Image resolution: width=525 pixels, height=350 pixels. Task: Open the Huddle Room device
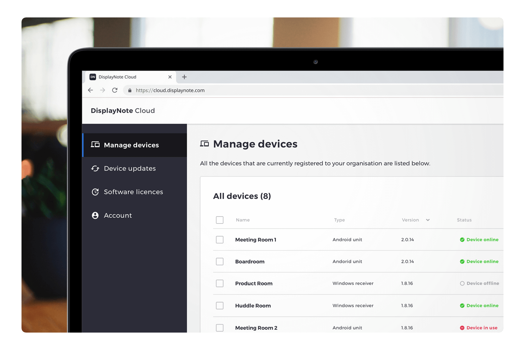pyautogui.click(x=253, y=306)
